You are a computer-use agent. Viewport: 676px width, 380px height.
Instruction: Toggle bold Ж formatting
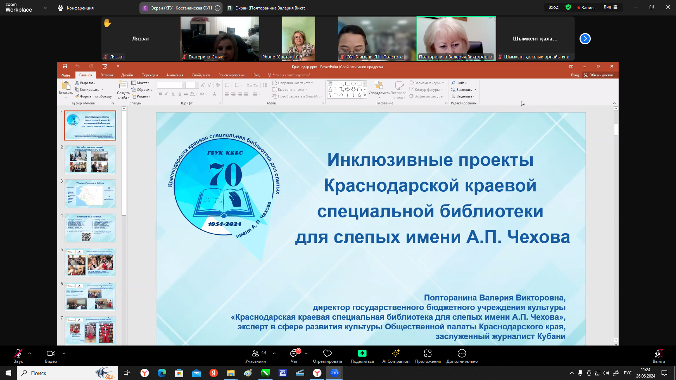point(160,94)
